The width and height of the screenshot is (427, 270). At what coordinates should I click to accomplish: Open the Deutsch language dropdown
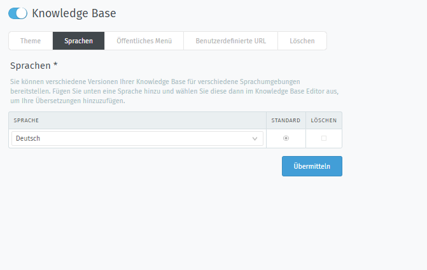[x=137, y=138]
